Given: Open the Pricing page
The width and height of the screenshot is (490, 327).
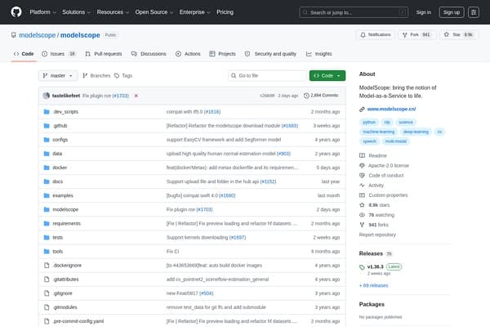Looking at the screenshot, I should [x=225, y=12].
